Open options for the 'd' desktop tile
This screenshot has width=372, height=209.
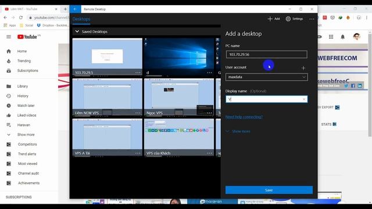(209, 73)
